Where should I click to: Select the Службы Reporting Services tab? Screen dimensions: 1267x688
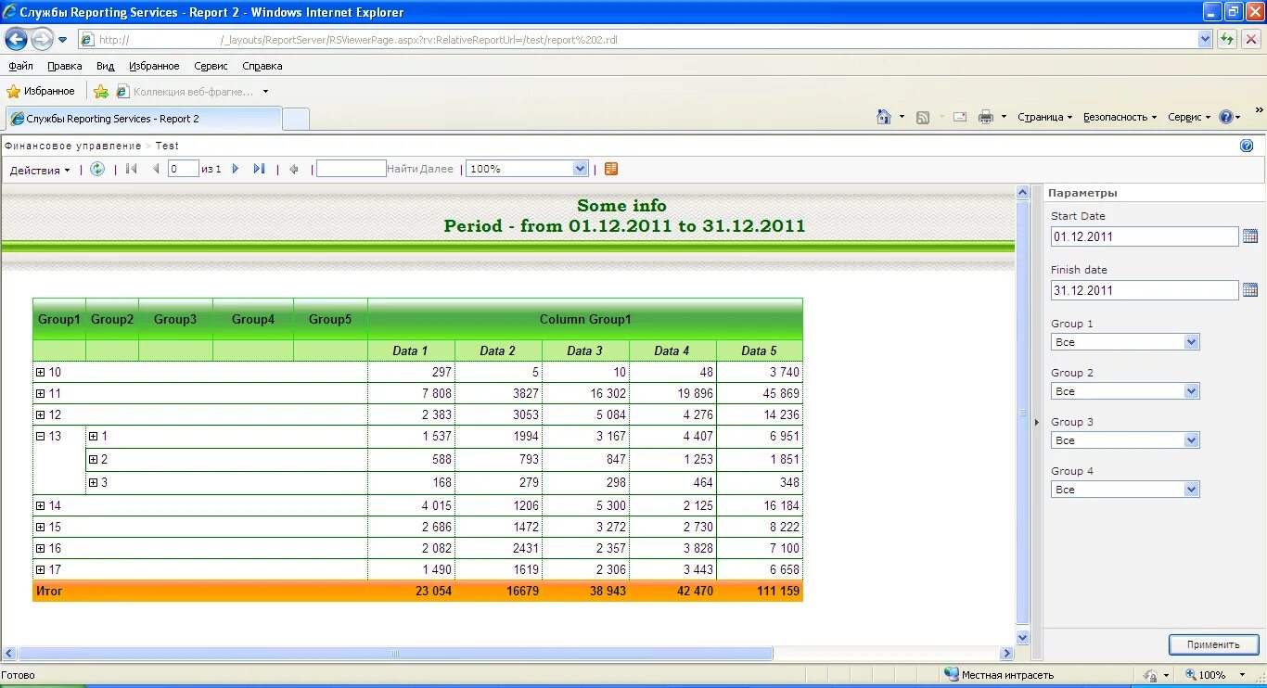pyautogui.click(x=144, y=119)
